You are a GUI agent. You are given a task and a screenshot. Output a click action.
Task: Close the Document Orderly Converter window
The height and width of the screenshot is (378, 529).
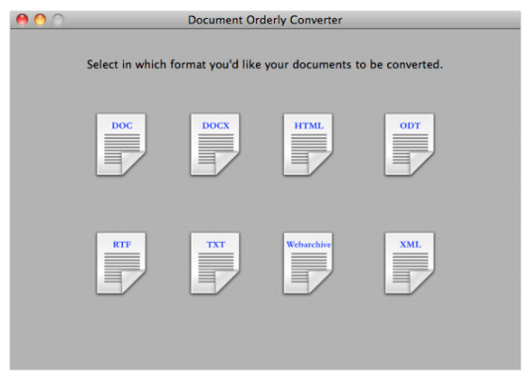(23, 20)
